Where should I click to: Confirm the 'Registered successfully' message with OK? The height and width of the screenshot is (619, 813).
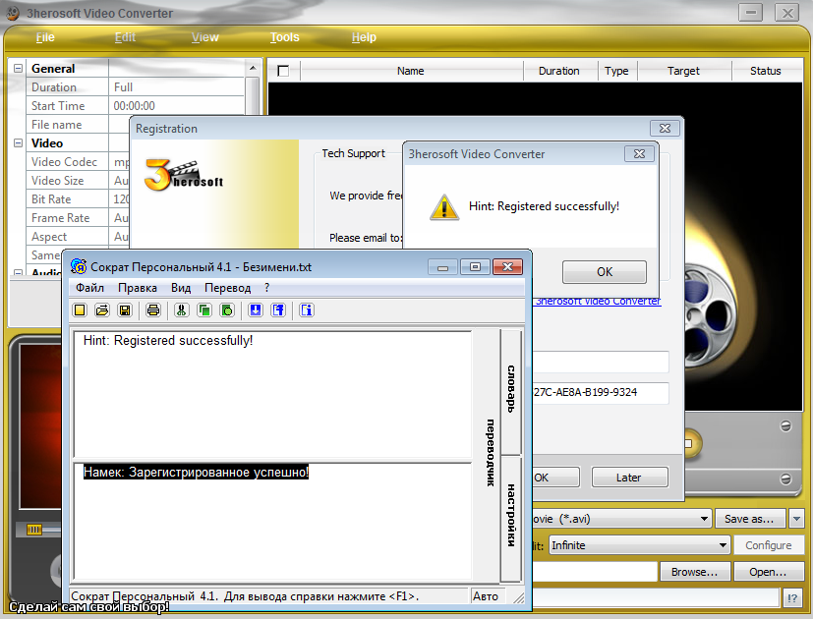[x=604, y=271]
